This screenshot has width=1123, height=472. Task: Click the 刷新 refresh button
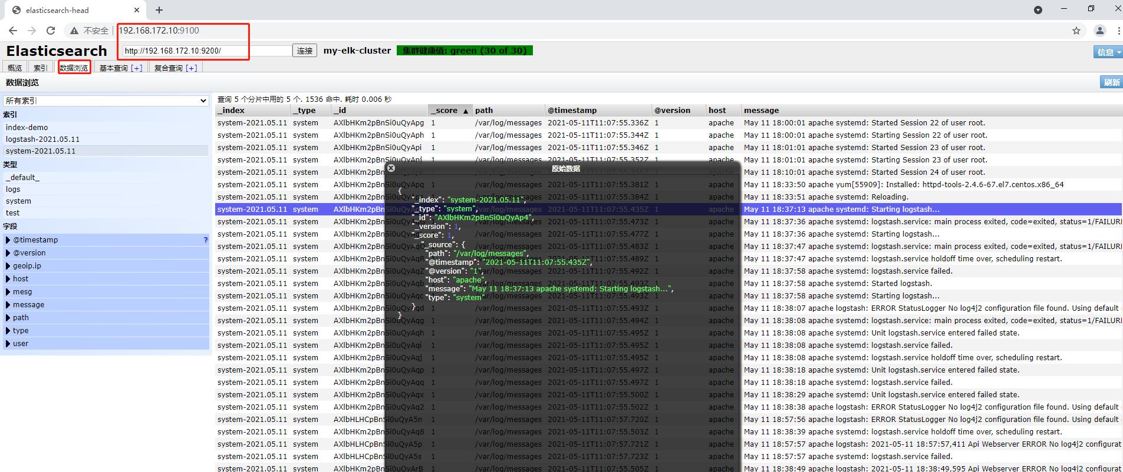pyautogui.click(x=1111, y=82)
